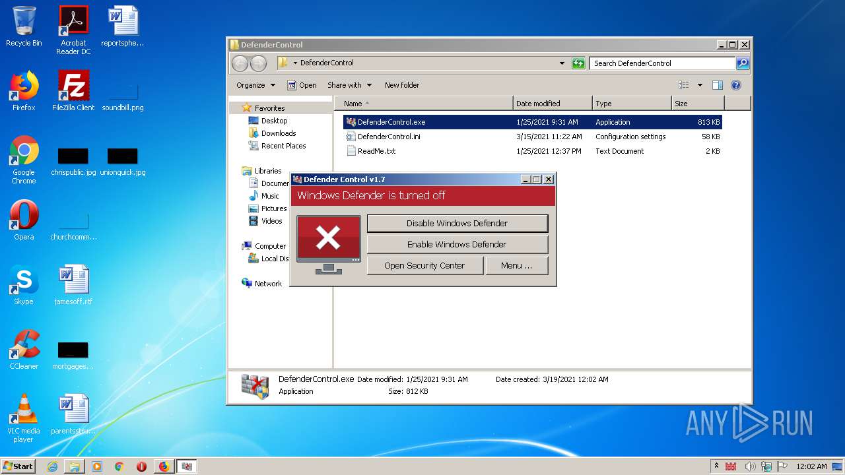Viewport: 845px width, 475px height.
Task: Click Disable Windows Defender button
Action: tap(457, 223)
